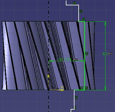The height and width of the screenshot is (112, 115).
Task: Select the V constraint on the upper white segment
Action: (81, 11)
